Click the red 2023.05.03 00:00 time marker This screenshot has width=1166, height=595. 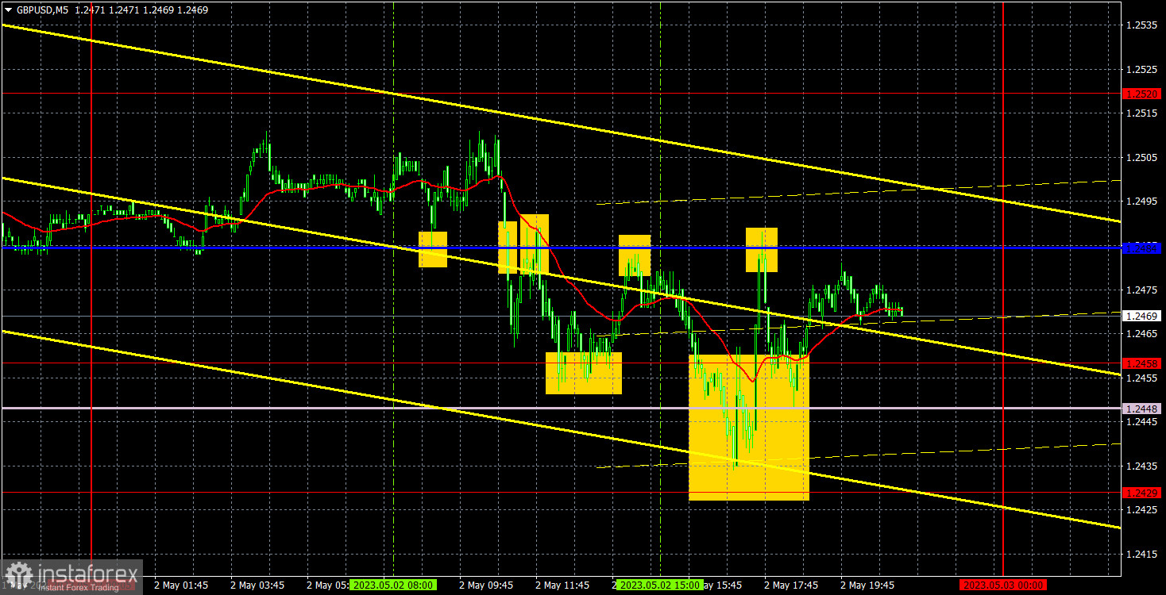point(1003,585)
